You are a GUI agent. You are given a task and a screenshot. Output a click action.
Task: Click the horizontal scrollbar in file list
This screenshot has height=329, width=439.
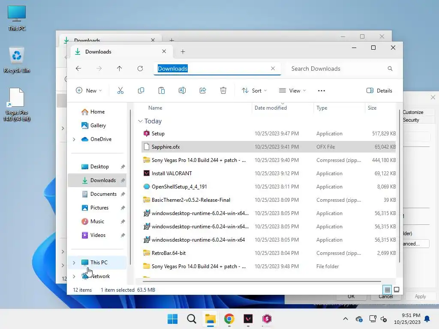262,281
